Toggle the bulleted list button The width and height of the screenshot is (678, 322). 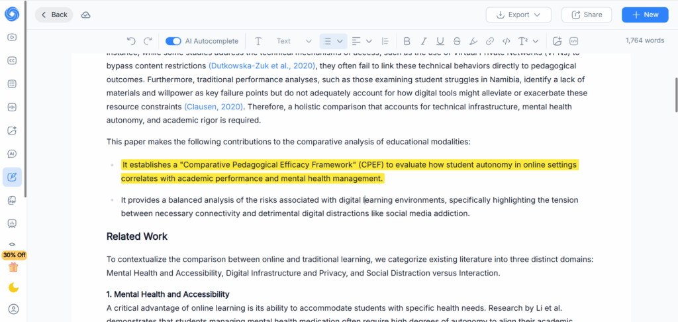tap(327, 41)
